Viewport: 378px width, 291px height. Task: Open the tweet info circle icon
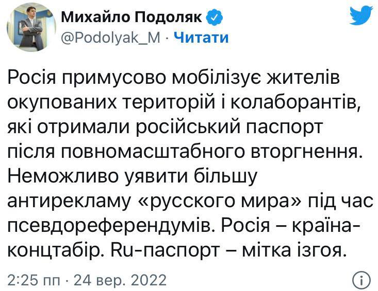(361, 280)
